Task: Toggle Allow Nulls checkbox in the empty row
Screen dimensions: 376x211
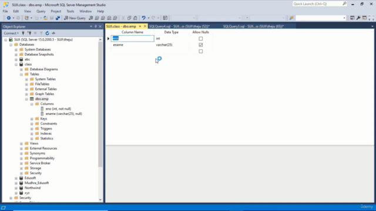Action: [201, 51]
